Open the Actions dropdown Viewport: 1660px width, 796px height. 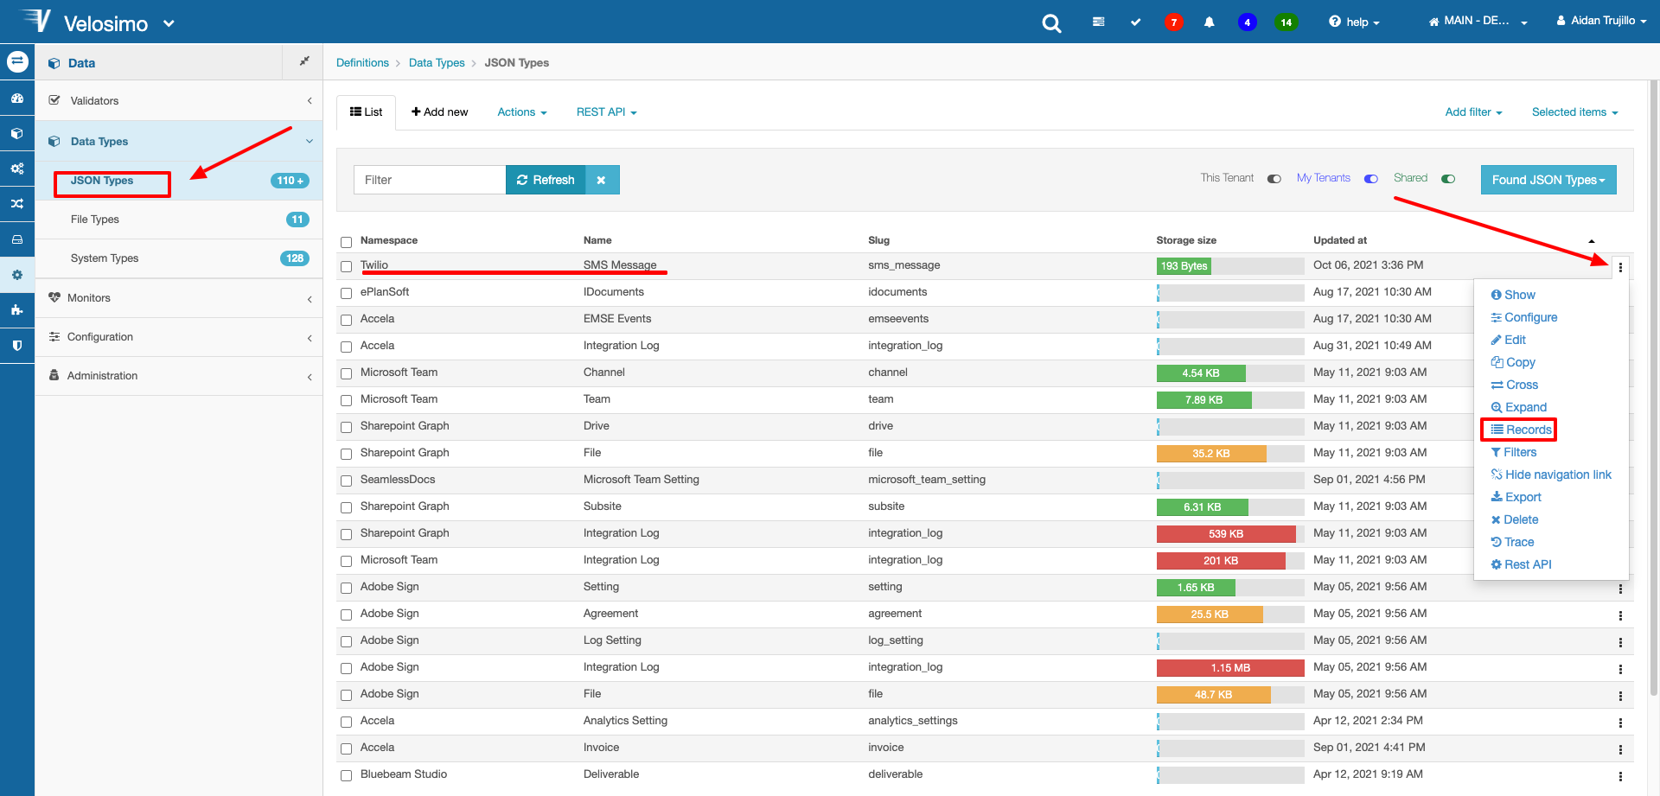click(x=522, y=112)
